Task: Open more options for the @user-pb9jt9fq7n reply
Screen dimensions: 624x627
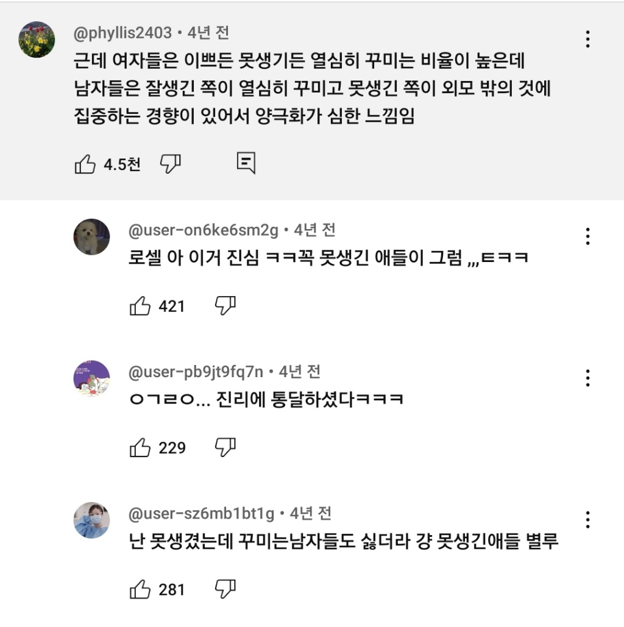Action: 587,378
